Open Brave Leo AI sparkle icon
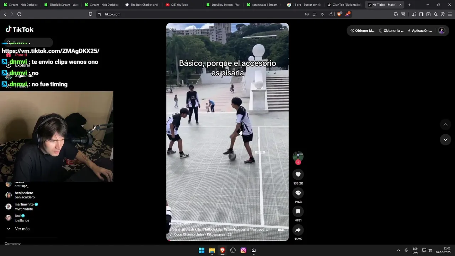 point(435,14)
